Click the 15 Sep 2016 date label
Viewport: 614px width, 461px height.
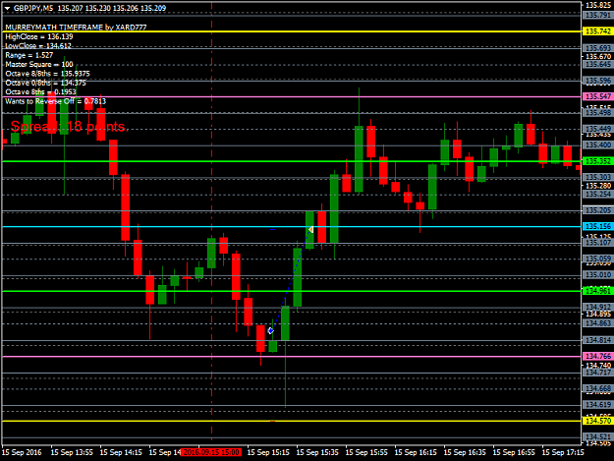22,452
